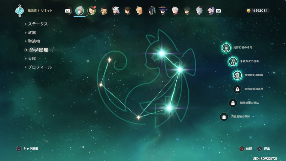286x161 pixels.
Task: Click the dim star on tail's left edge
Action: pyautogui.click(x=101, y=85)
